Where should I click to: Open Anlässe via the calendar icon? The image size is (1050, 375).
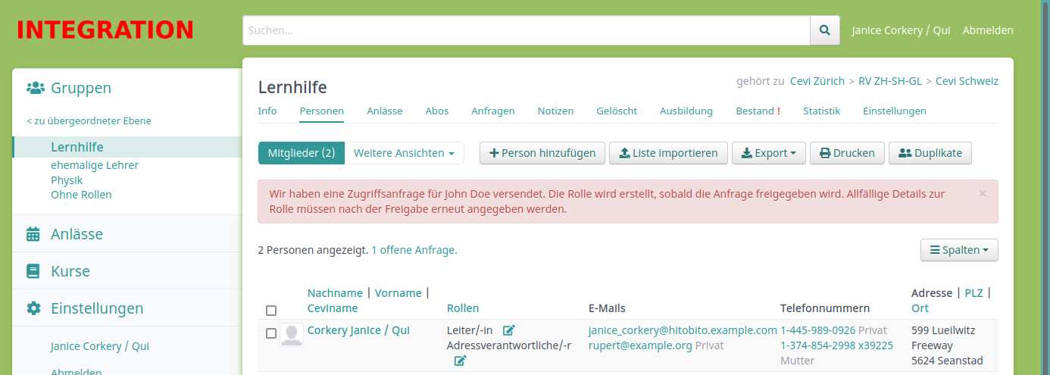[x=33, y=234]
